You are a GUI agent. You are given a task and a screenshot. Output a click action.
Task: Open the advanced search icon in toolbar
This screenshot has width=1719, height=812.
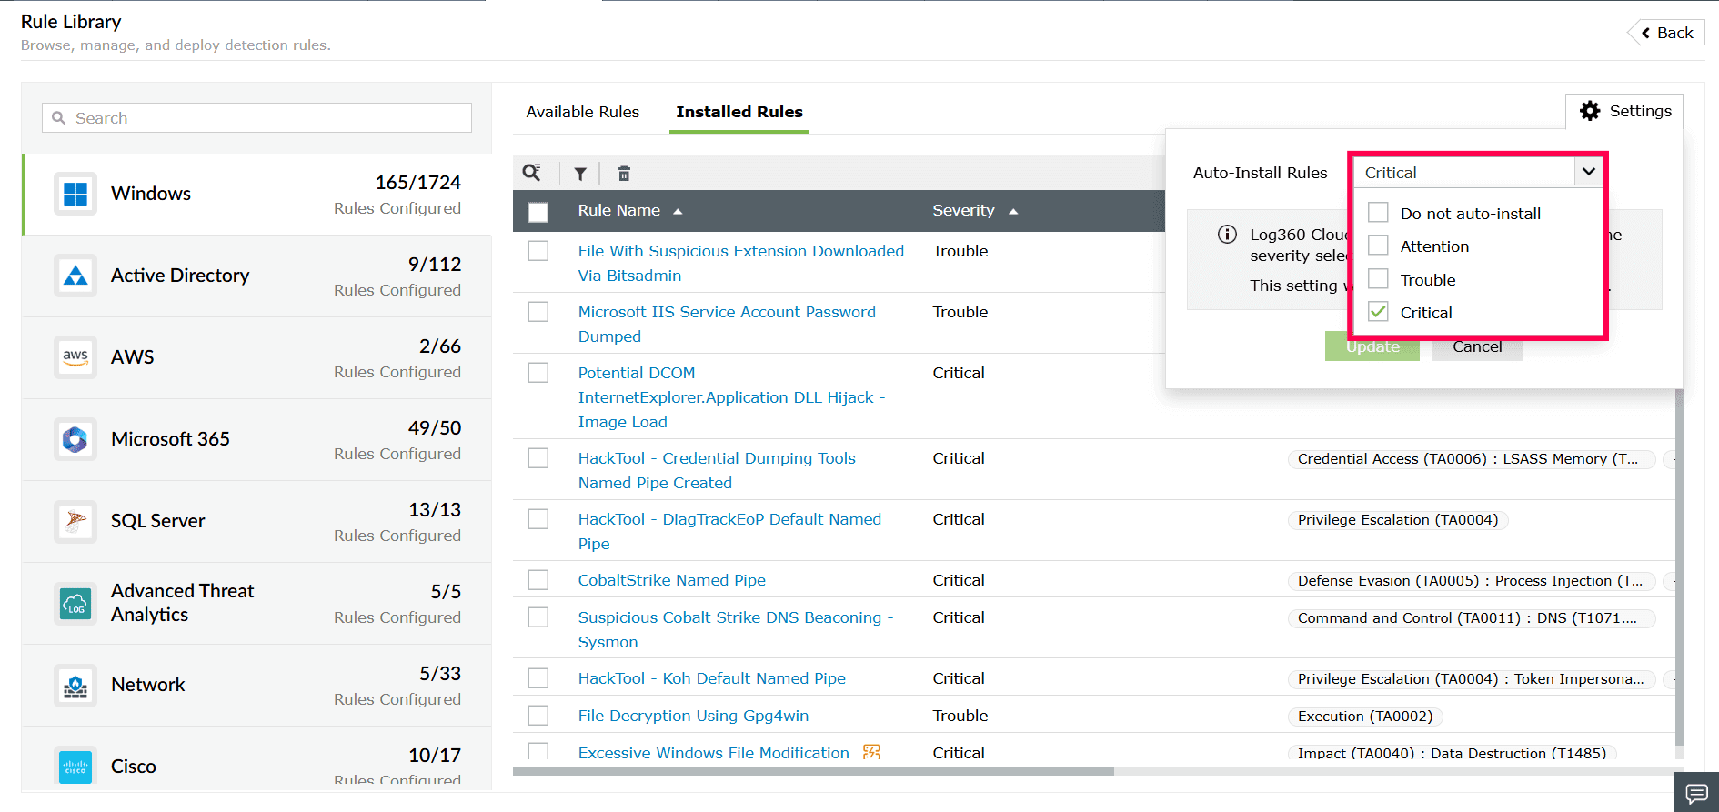pos(532,173)
